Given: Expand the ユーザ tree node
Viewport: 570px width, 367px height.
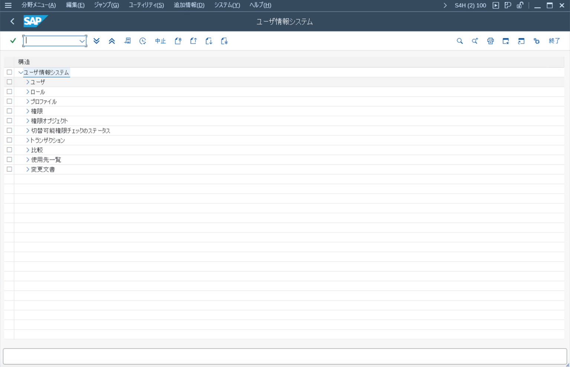Looking at the screenshot, I should pos(27,82).
